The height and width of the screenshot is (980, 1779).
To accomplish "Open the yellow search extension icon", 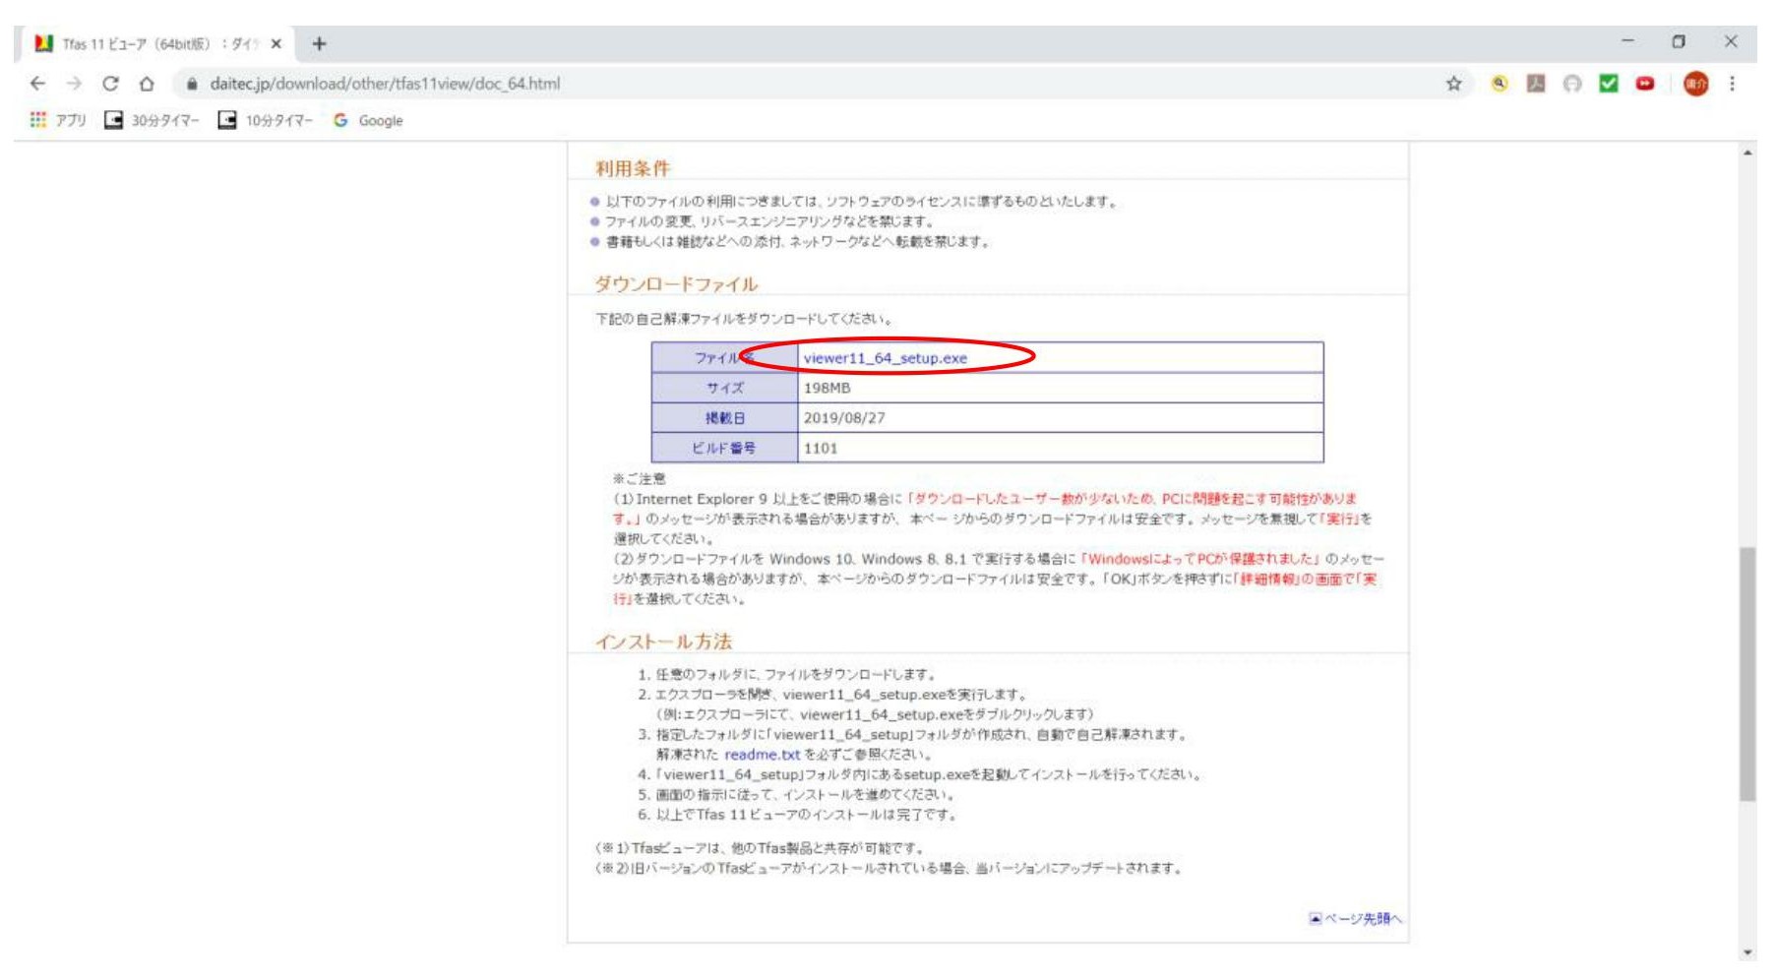I will pos(1499,84).
